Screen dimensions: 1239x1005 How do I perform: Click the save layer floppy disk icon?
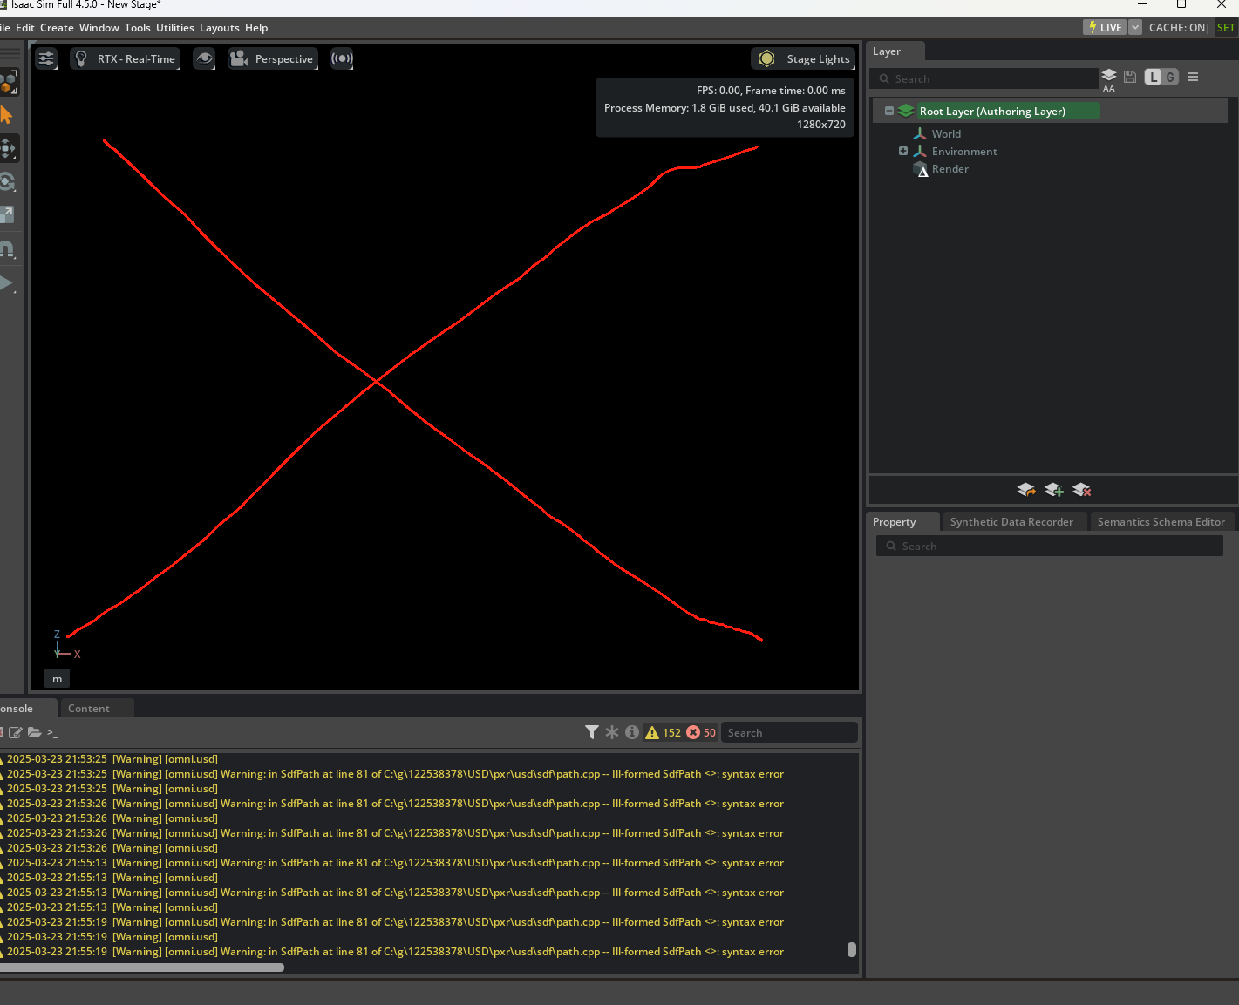1130,77
